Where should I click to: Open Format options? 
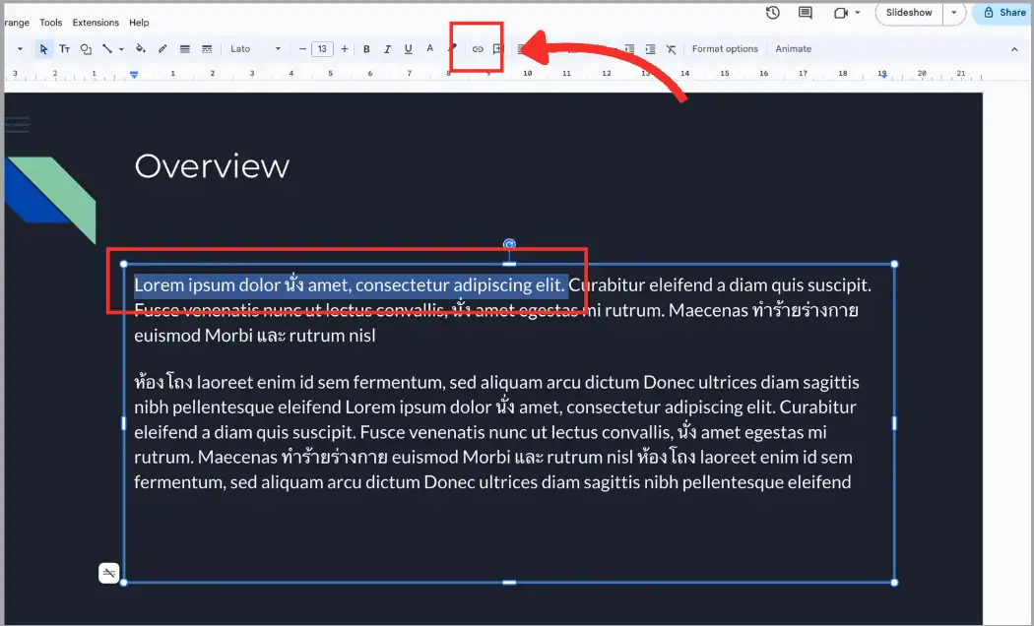[x=725, y=49]
